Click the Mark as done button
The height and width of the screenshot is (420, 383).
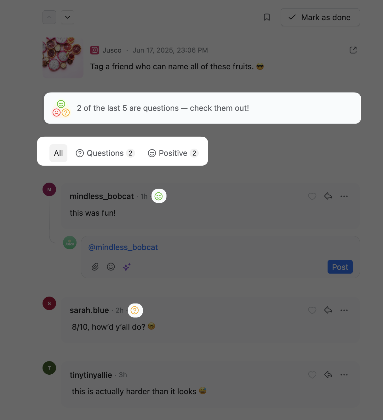(320, 17)
